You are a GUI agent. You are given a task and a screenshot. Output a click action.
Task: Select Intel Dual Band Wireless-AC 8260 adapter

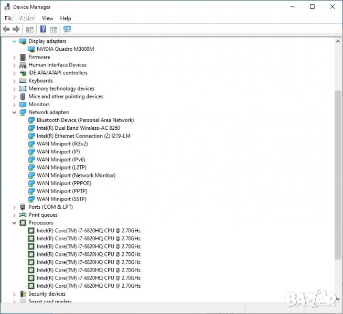(x=78, y=128)
